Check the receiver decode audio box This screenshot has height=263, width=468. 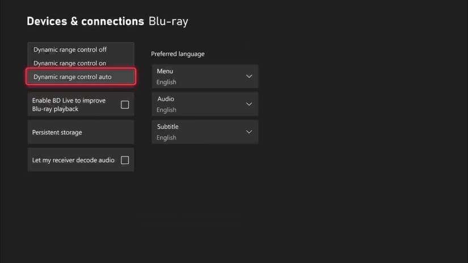click(125, 160)
